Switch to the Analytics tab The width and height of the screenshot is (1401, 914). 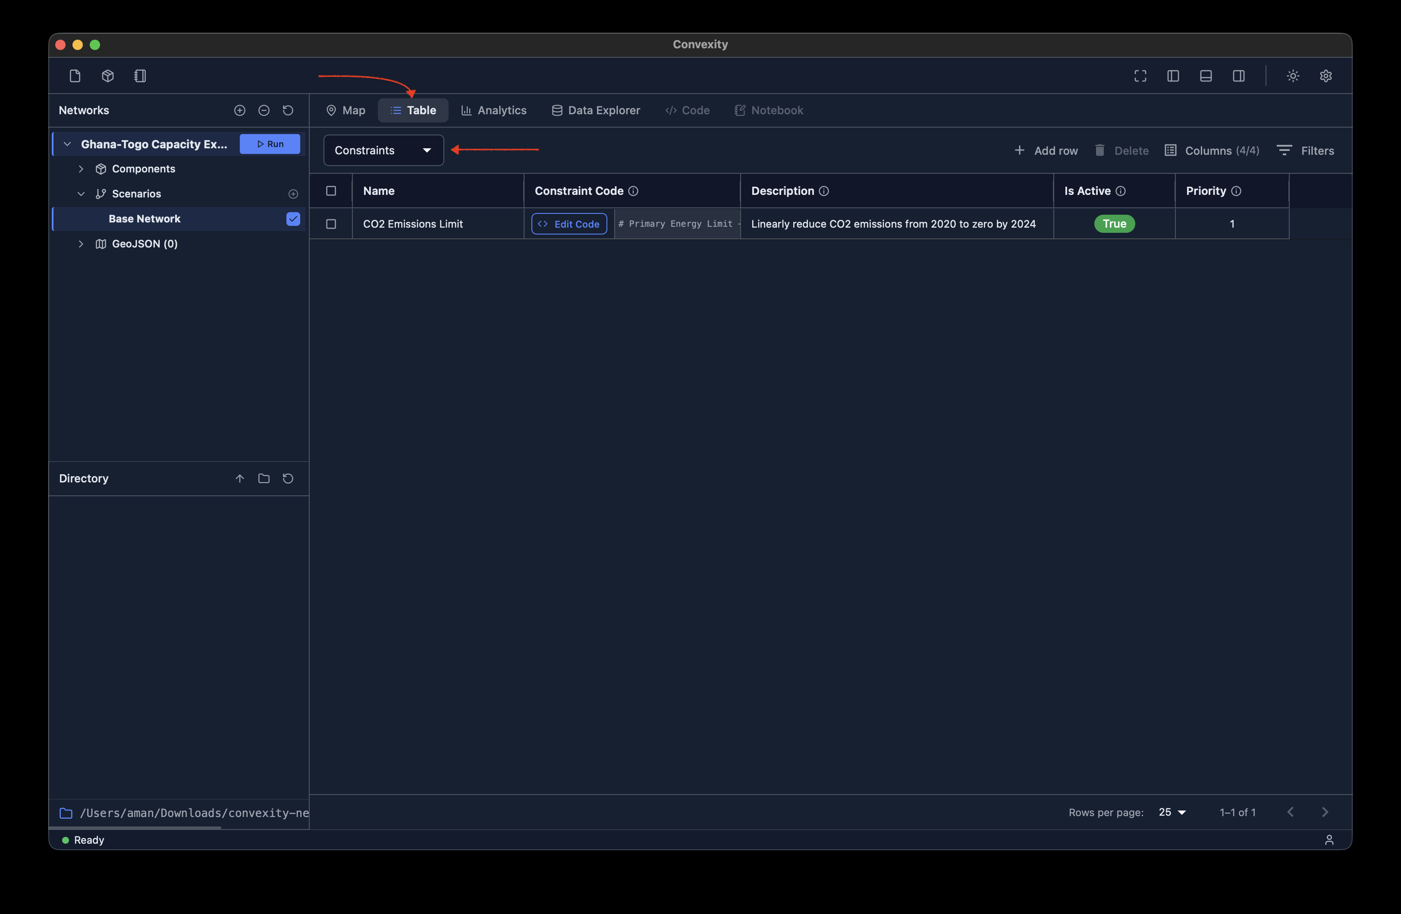coord(493,111)
